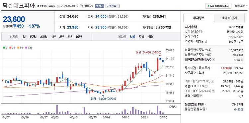Click the 실시간 realtime badge
Viewport: 249px width, 123px height.
coord(99,6)
